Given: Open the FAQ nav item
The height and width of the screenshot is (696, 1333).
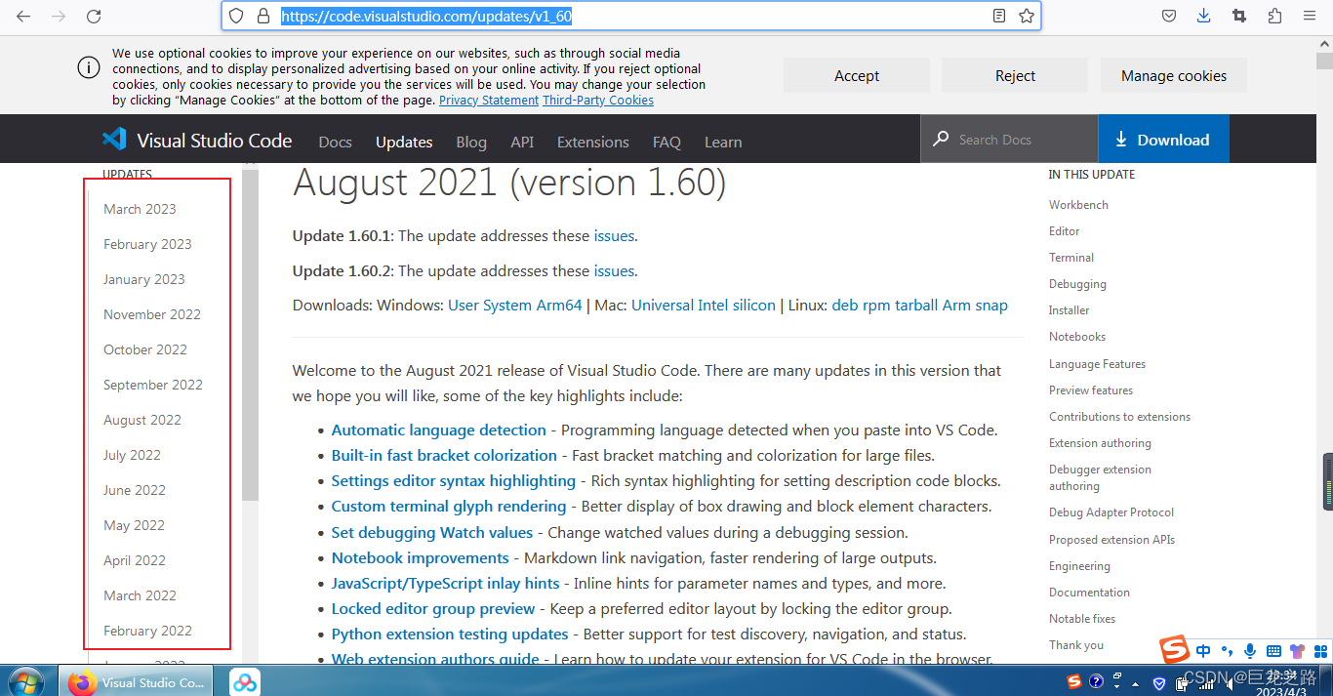Looking at the screenshot, I should 666,142.
